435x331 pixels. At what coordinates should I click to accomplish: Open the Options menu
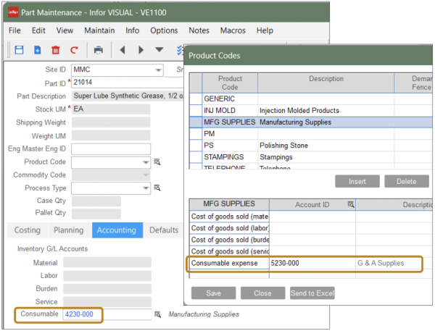[164, 30]
